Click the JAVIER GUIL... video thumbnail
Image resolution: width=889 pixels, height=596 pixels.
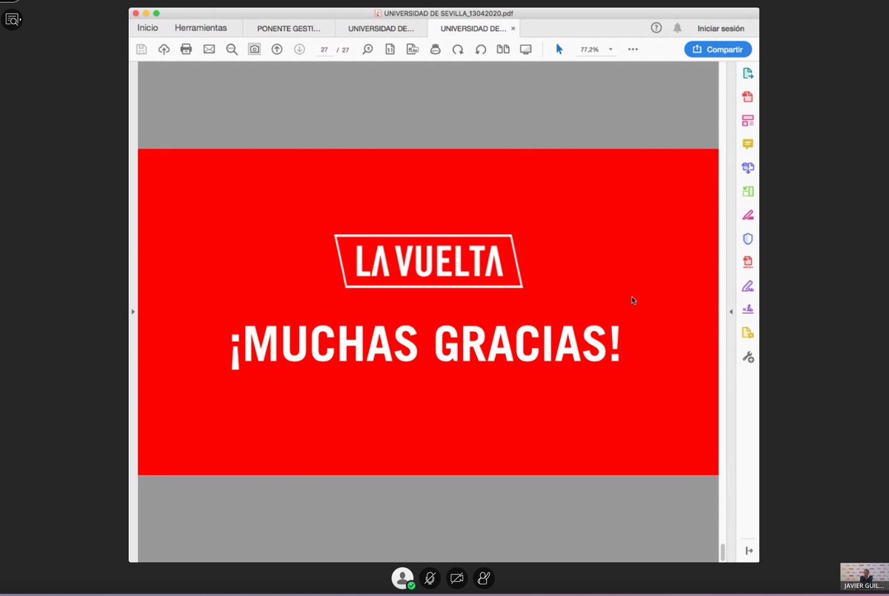click(x=863, y=577)
